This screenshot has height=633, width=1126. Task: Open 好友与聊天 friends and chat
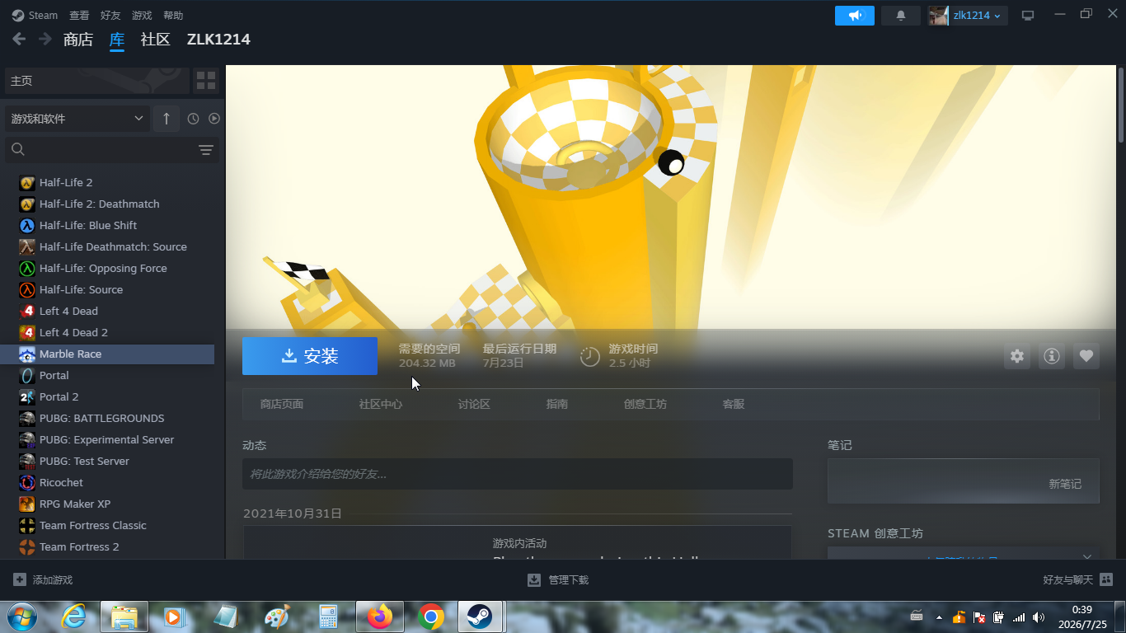1078,579
